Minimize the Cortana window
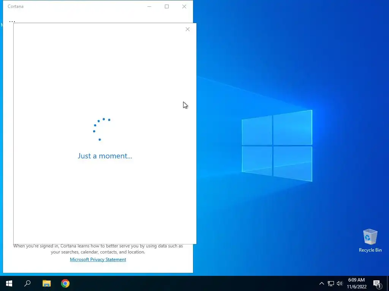This screenshot has height=291, width=389. coord(149,6)
